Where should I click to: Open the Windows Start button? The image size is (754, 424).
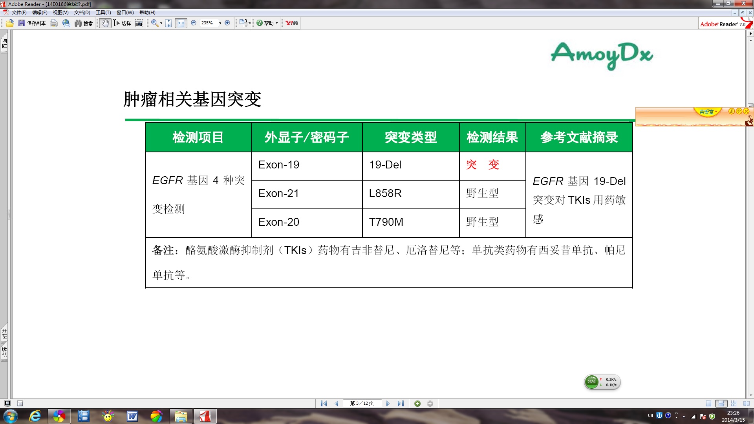[11, 416]
